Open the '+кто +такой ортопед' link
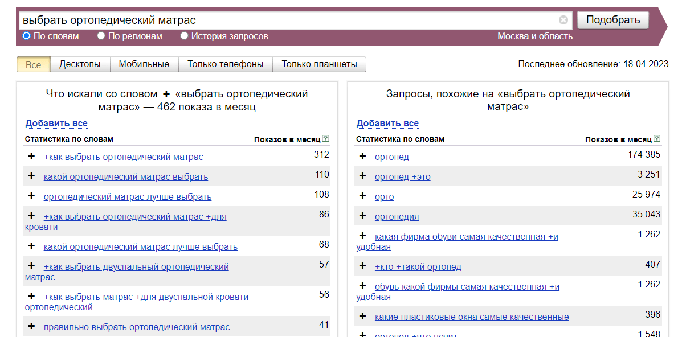The height and width of the screenshot is (337, 678). pyautogui.click(x=418, y=266)
